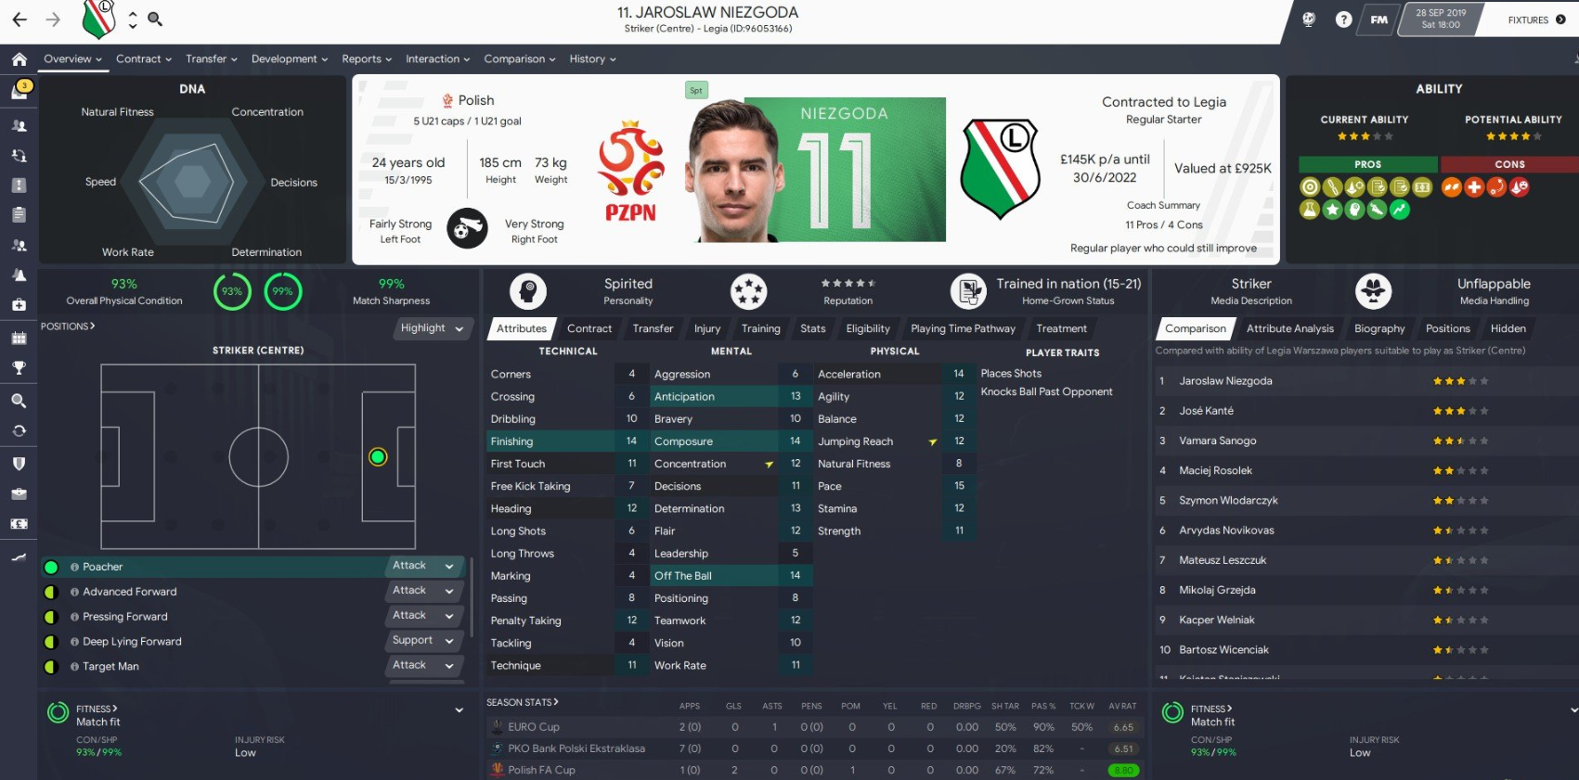Select the Deep Lying Forward role indicator
The image size is (1579, 780).
point(52,642)
